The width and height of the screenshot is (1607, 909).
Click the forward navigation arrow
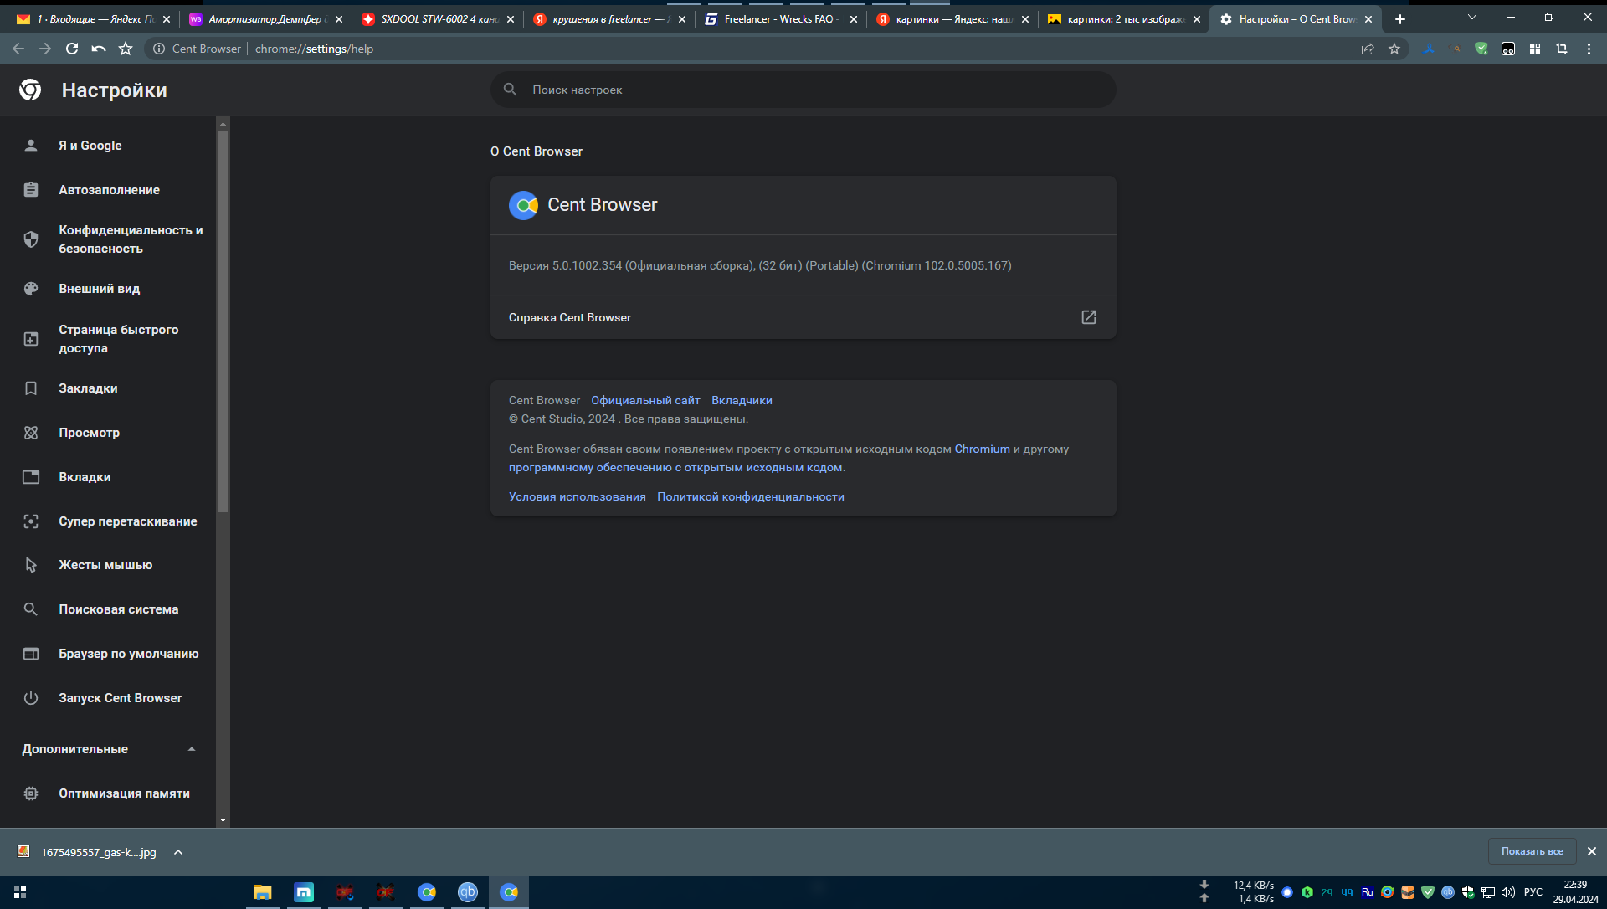[45, 49]
